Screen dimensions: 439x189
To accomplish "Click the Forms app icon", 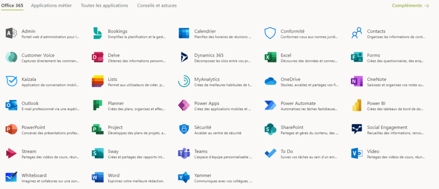I will tap(357, 57).
